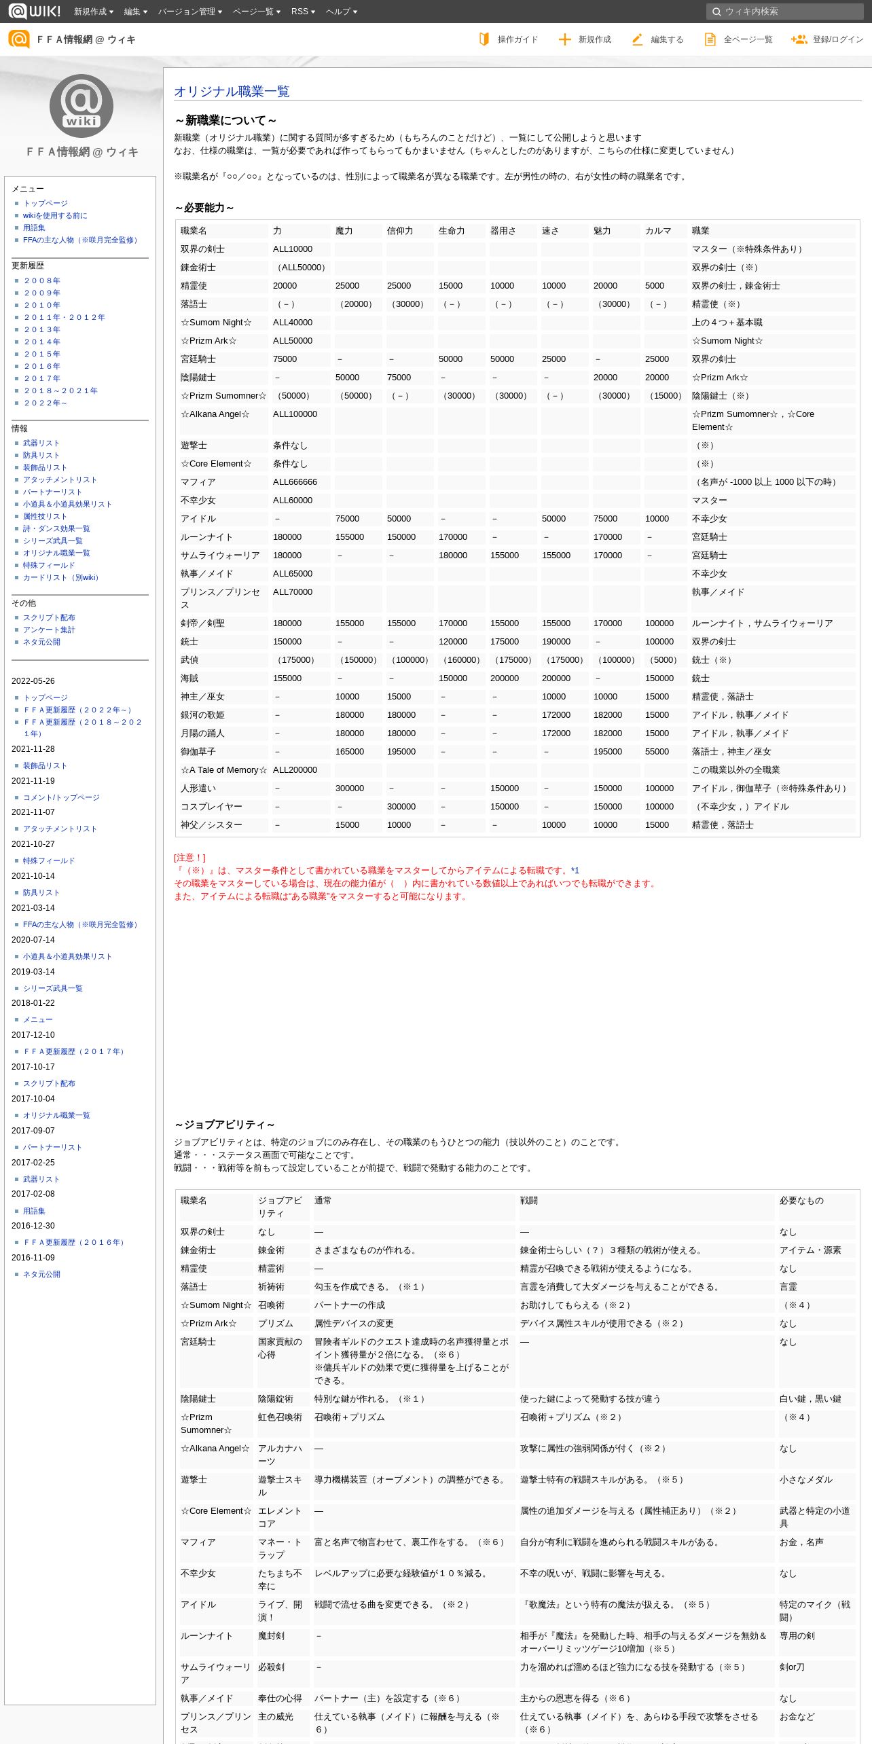Open wikiを使用する前に link
This screenshot has height=1744, width=872.
55,215
